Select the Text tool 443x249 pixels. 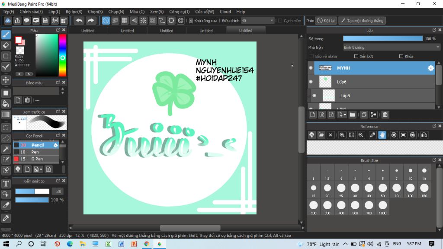(x=6, y=184)
